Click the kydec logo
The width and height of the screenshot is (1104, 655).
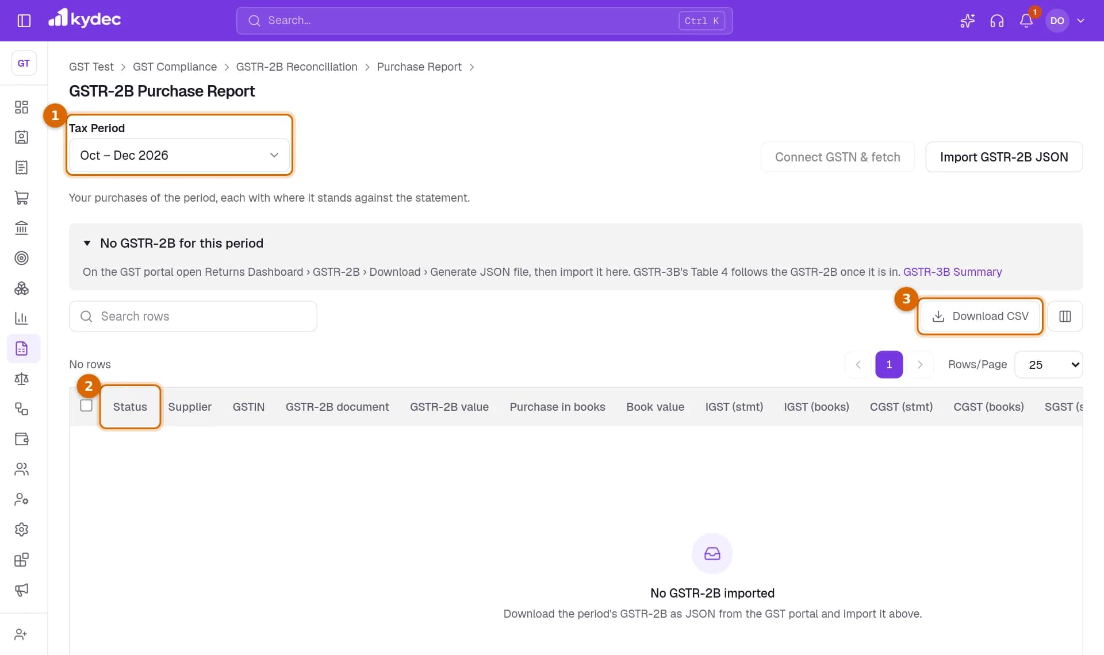85,19
